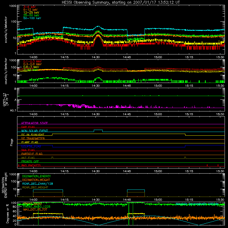228x228 pixels.
Task: Select the 6-12 keV legend label
Action: (30, 10)
